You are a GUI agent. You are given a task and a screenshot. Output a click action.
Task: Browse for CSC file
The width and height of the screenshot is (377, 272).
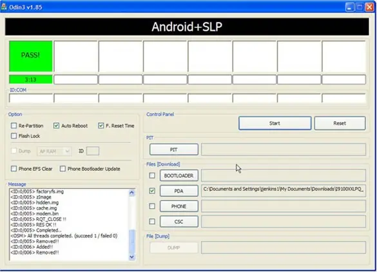(179, 222)
